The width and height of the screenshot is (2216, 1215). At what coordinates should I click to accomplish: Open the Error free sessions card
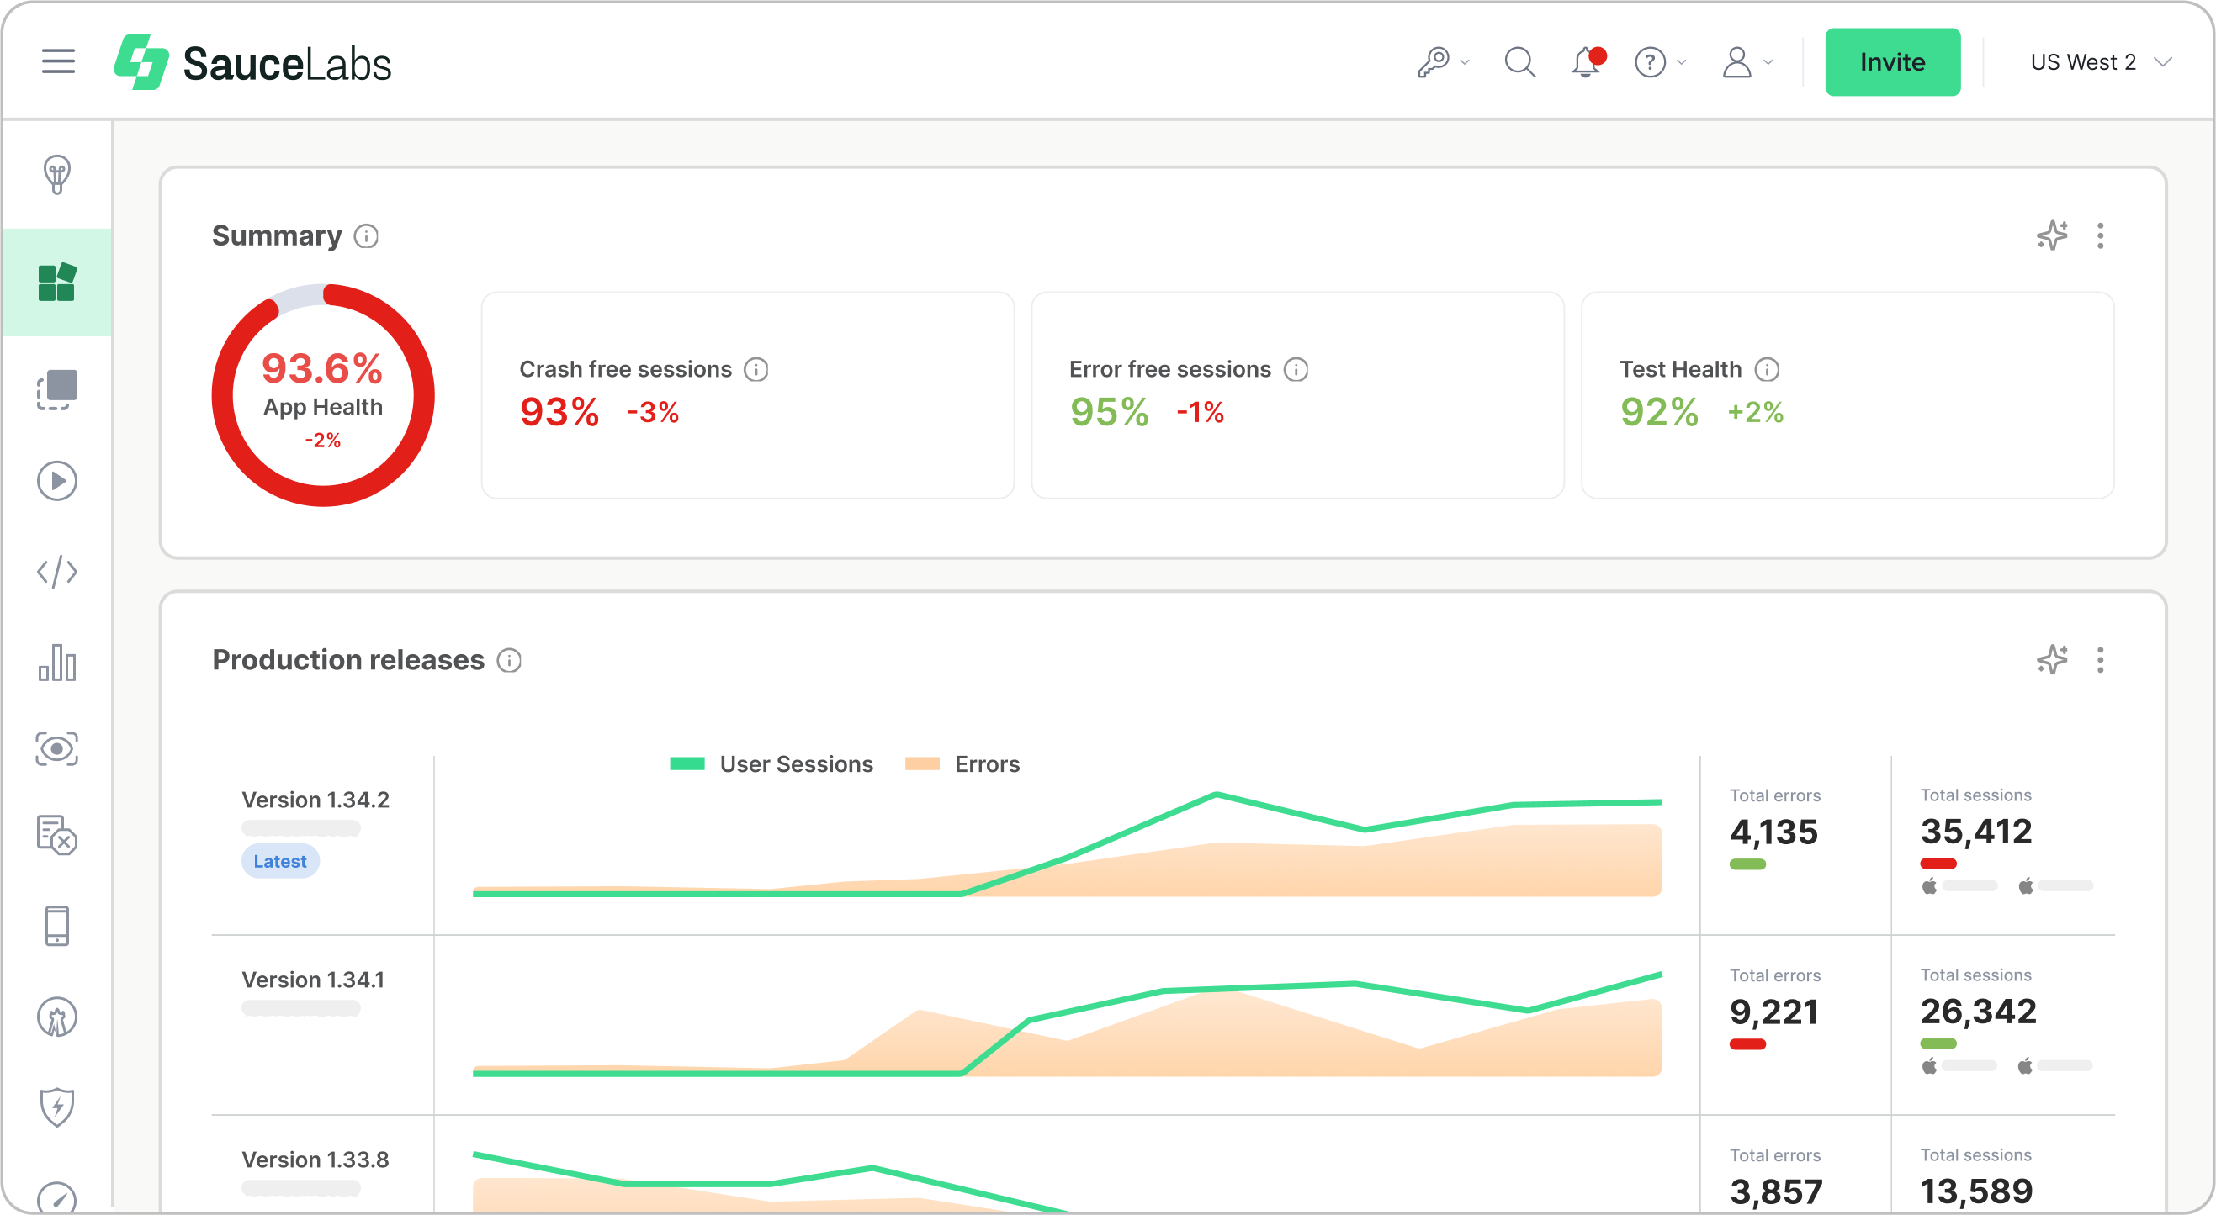point(1297,395)
